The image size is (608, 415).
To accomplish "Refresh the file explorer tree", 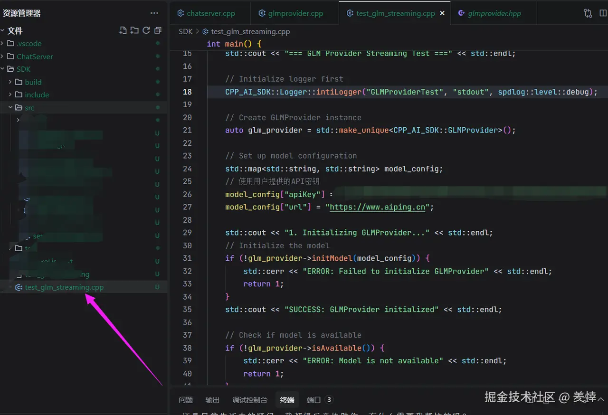I will coord(146,30).
